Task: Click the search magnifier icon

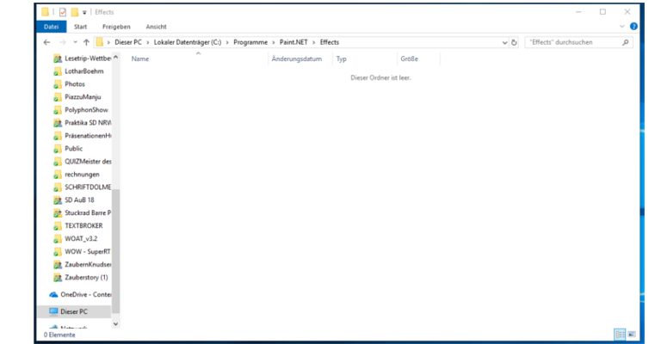Action: point(625,42)
